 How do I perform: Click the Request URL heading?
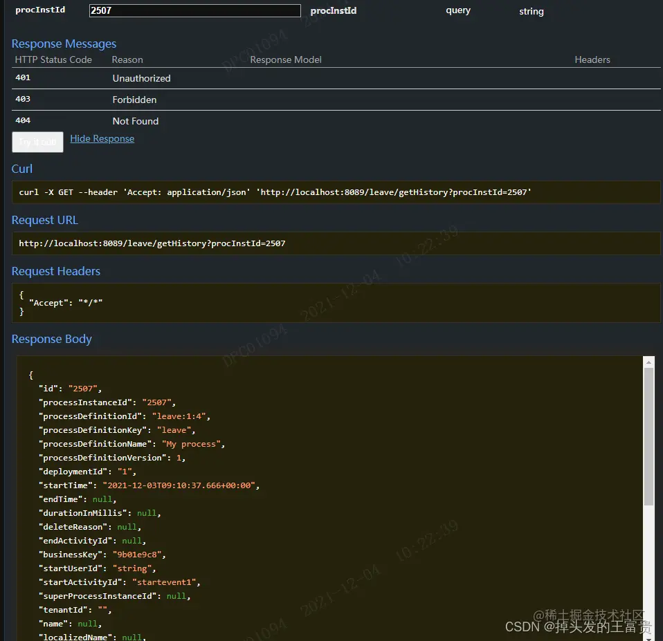click(x=45, y=220)
